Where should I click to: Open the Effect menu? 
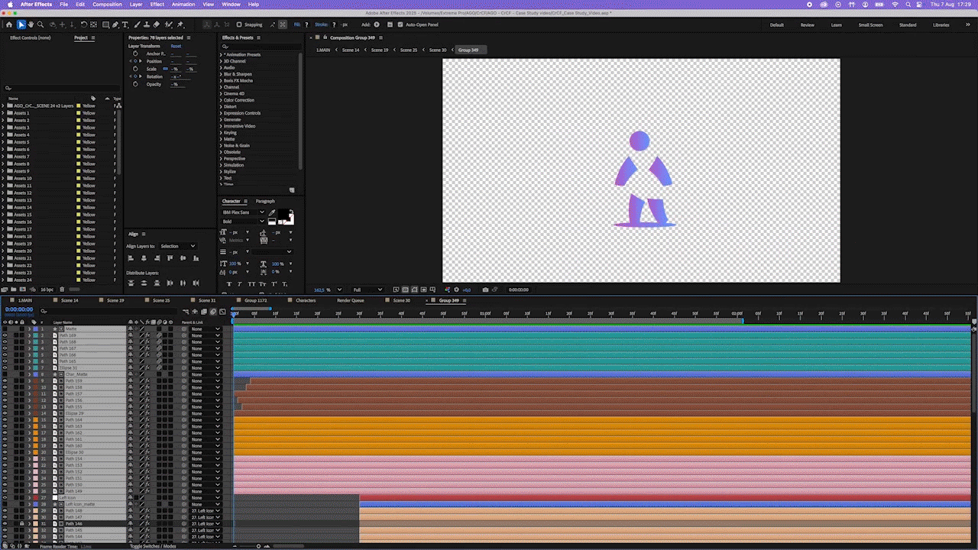coord(157,4)
